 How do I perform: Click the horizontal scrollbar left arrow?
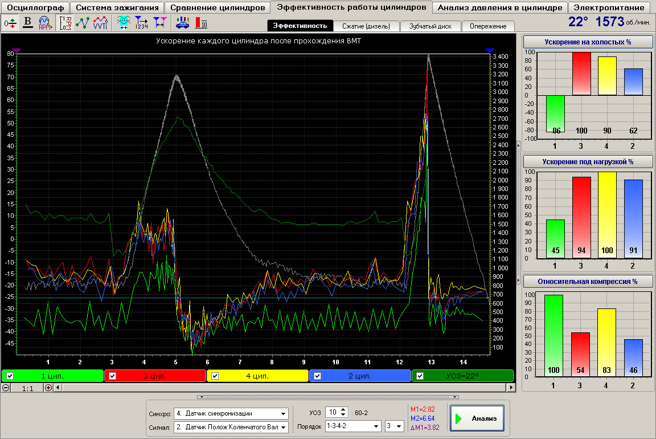(58, 388)
